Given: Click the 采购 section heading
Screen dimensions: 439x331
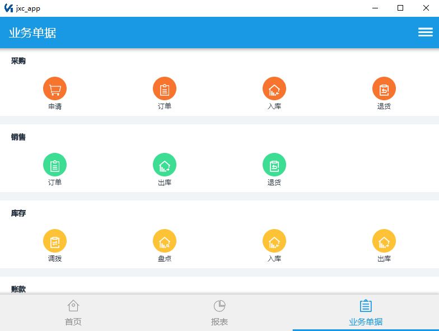Looking at the screenshot, I should [x=18, y=60].
